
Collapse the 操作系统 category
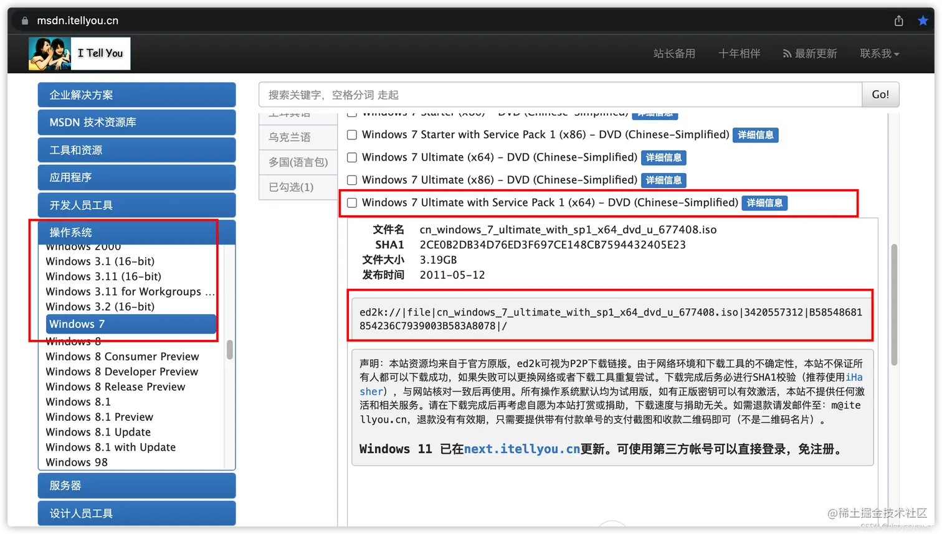pyautogui.click(x=136, y=232)
